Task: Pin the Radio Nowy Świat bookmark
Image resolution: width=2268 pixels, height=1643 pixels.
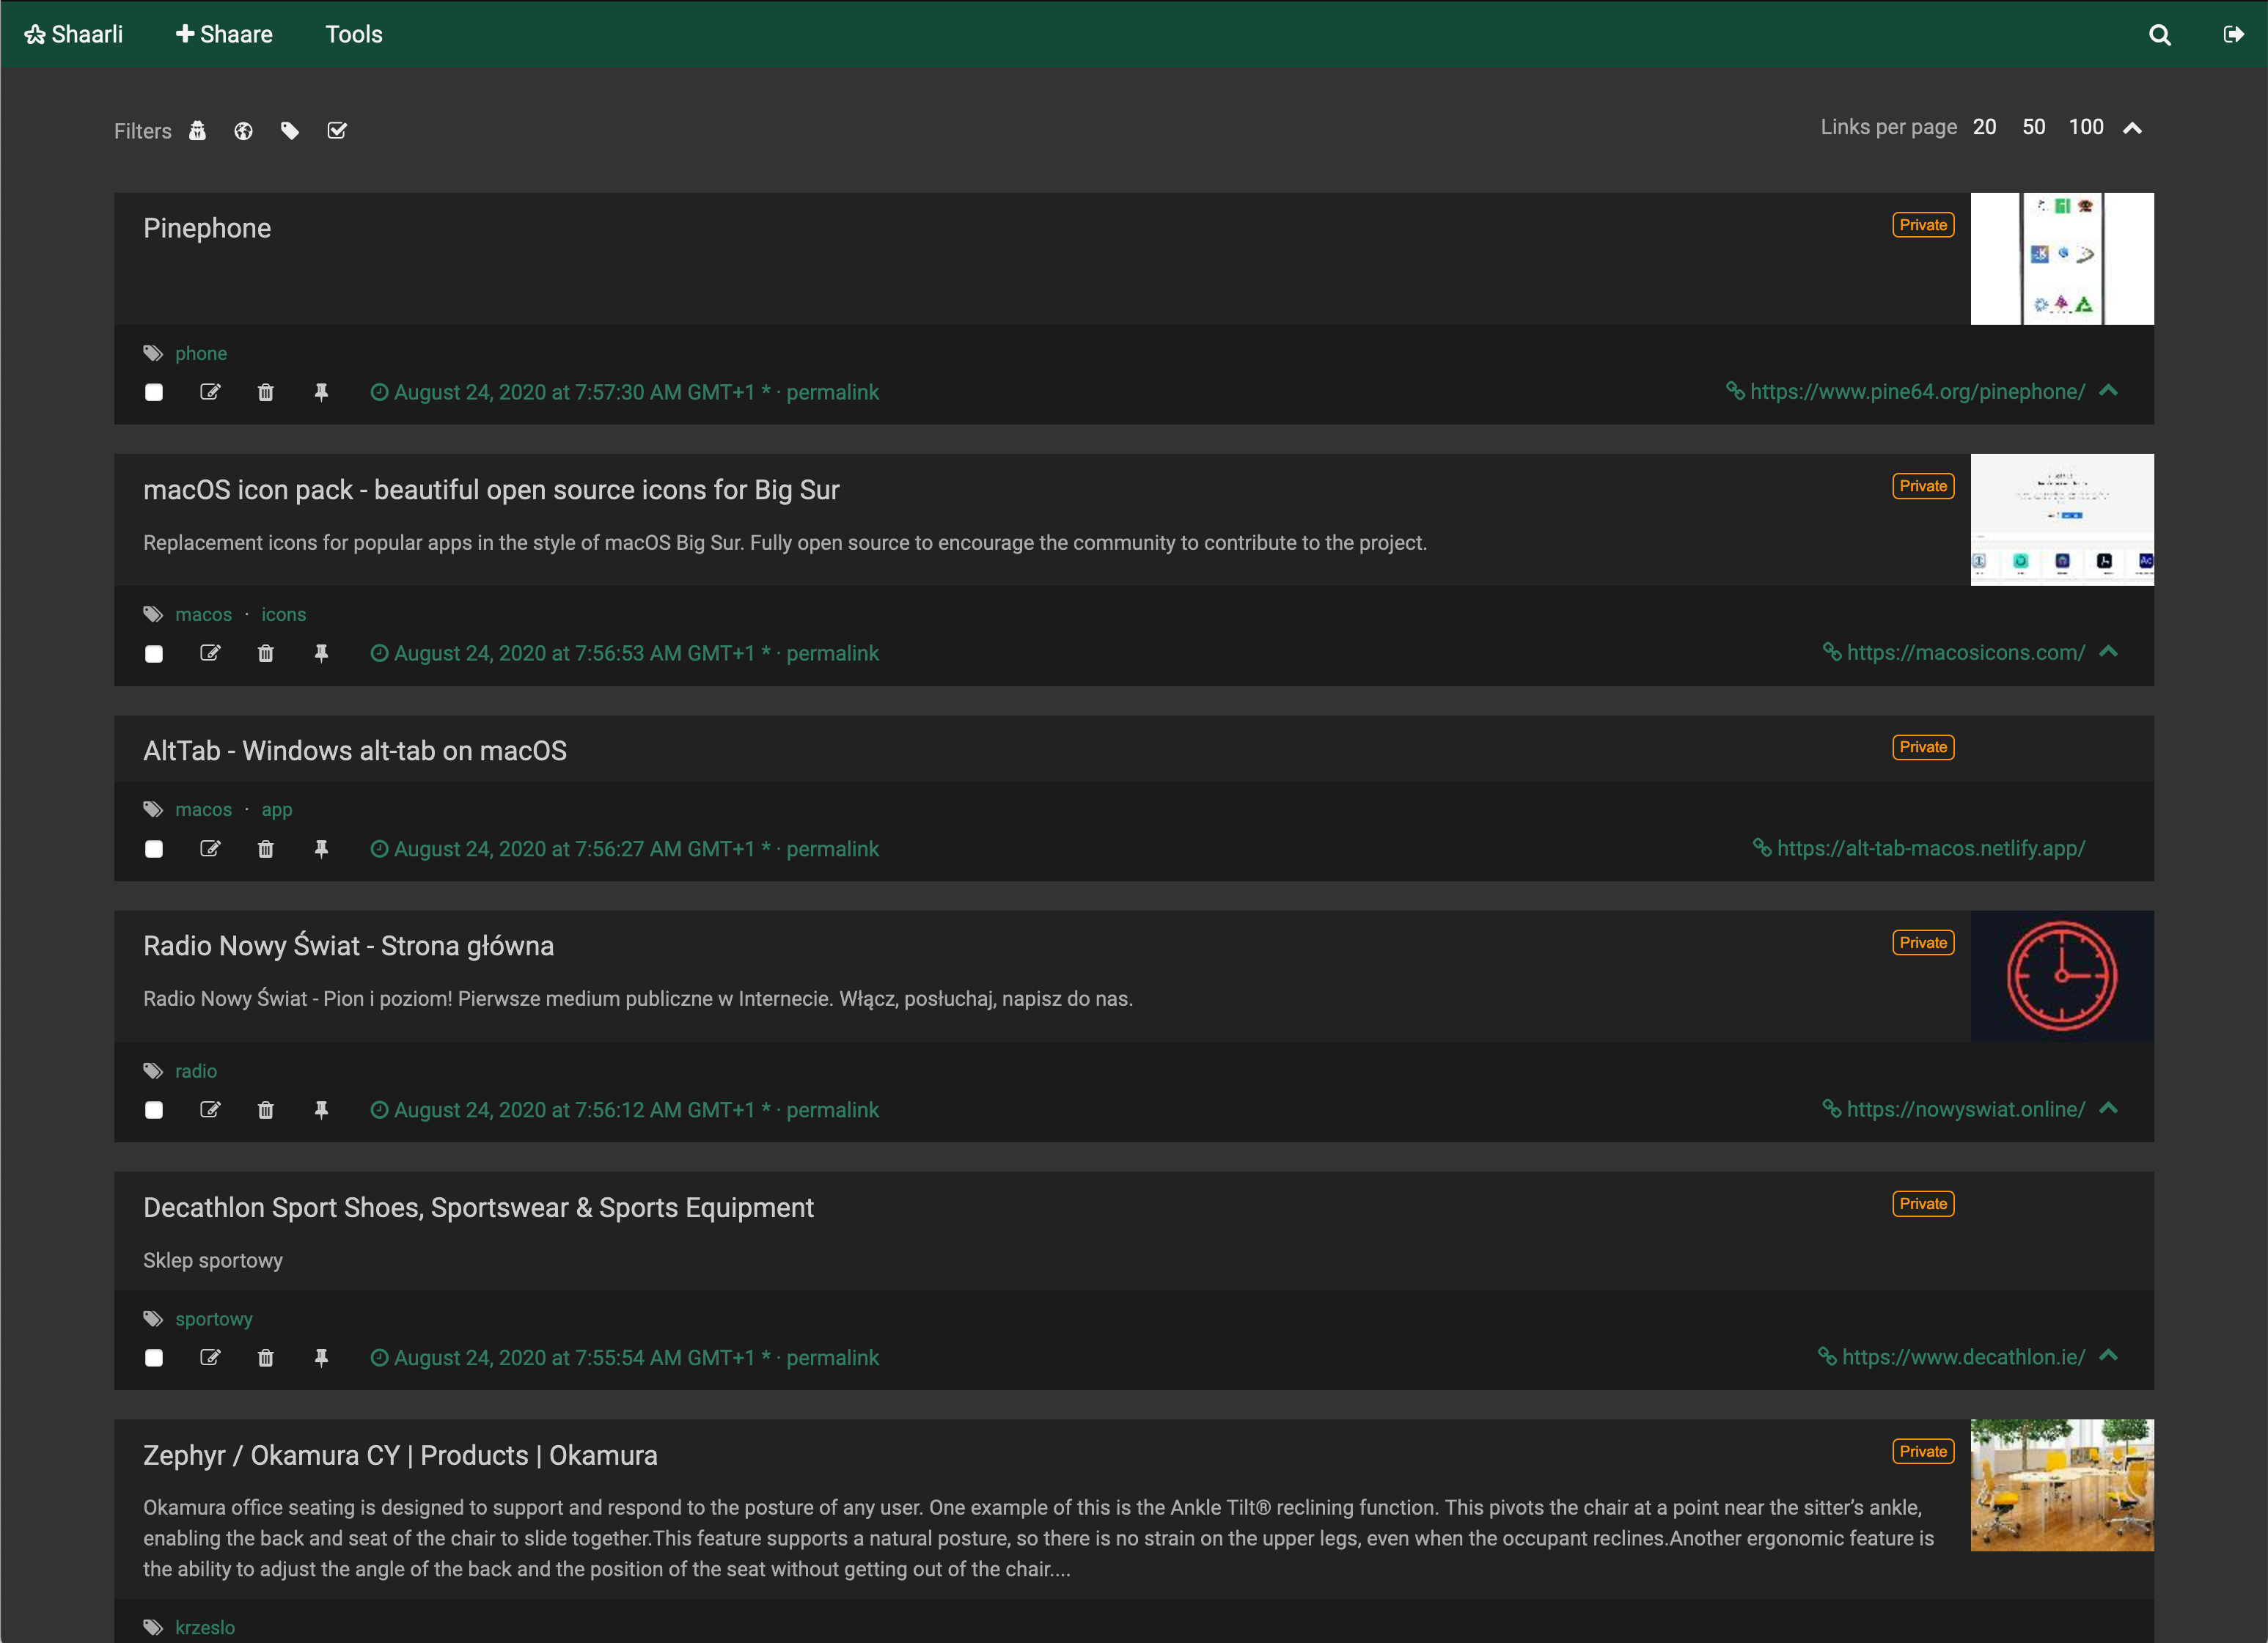Action: [x=321, y=1110]
